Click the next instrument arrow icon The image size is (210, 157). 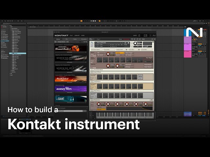[x=155, y=39]
